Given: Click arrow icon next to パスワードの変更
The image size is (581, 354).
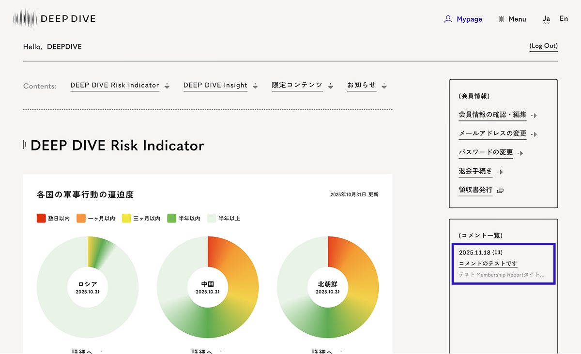Looking at the screenshot, I should coord(520,153).
